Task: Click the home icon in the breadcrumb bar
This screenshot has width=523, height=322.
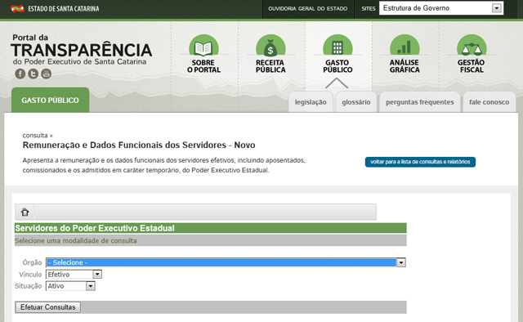Action: pos(25,212)
